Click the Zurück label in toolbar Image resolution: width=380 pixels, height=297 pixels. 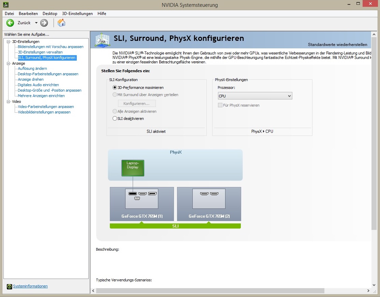coord(24,23)
